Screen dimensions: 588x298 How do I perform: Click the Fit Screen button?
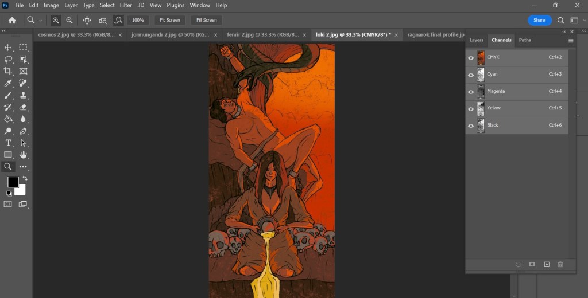[170, 20]
